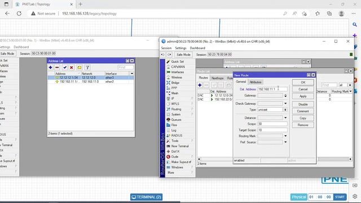This screenshot has width=361, height=203.
Task: Click Copy in New Route dialog
Action: pos(303,118)
